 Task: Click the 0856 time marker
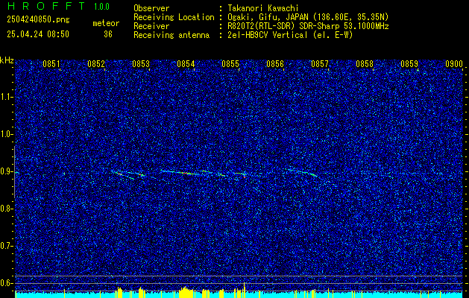coord(275,64)
